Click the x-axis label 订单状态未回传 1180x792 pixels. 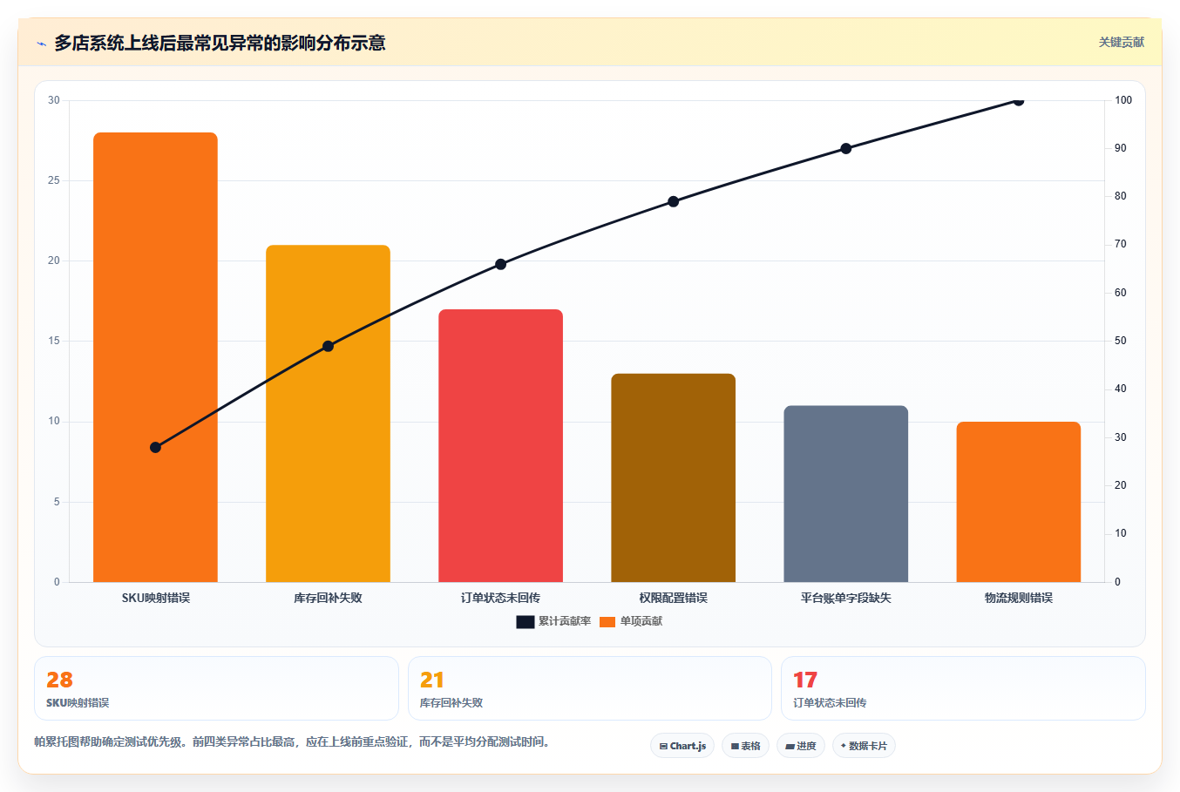tap(500, 598)
